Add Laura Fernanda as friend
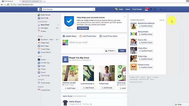 89,88
